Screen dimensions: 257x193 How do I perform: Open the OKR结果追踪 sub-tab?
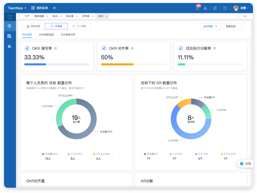click(x=46, y=35)
